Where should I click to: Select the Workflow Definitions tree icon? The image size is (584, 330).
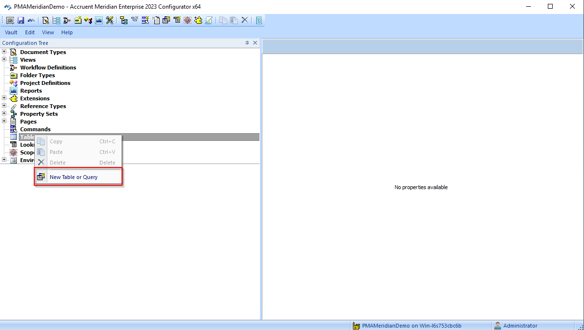tap(14, 68)
